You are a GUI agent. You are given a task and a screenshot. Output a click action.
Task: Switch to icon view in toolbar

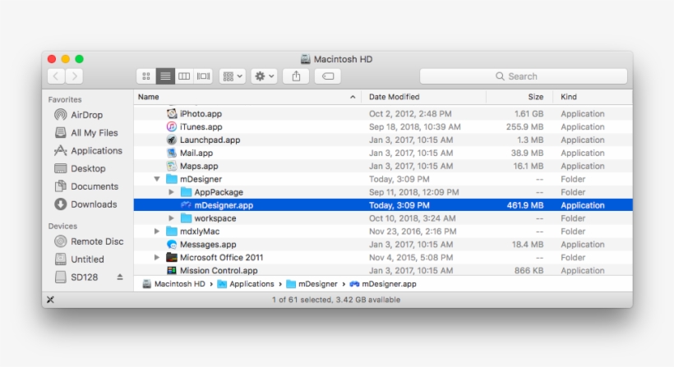click(145, 76)
